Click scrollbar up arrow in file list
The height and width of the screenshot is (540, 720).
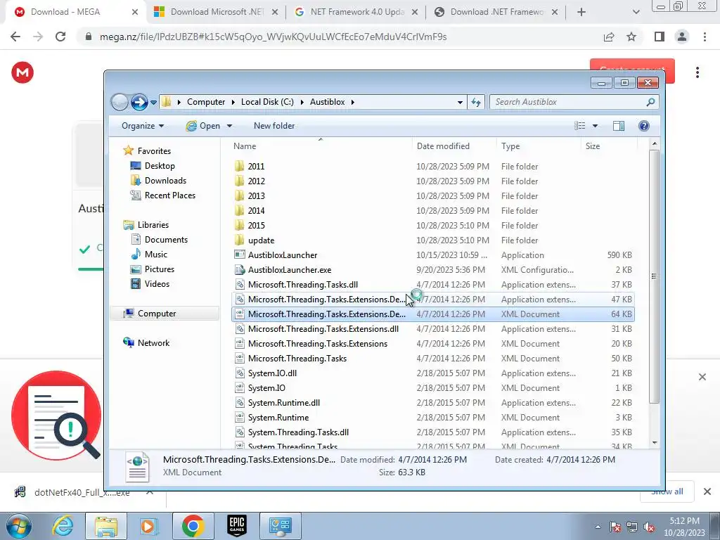pos(655,143)
